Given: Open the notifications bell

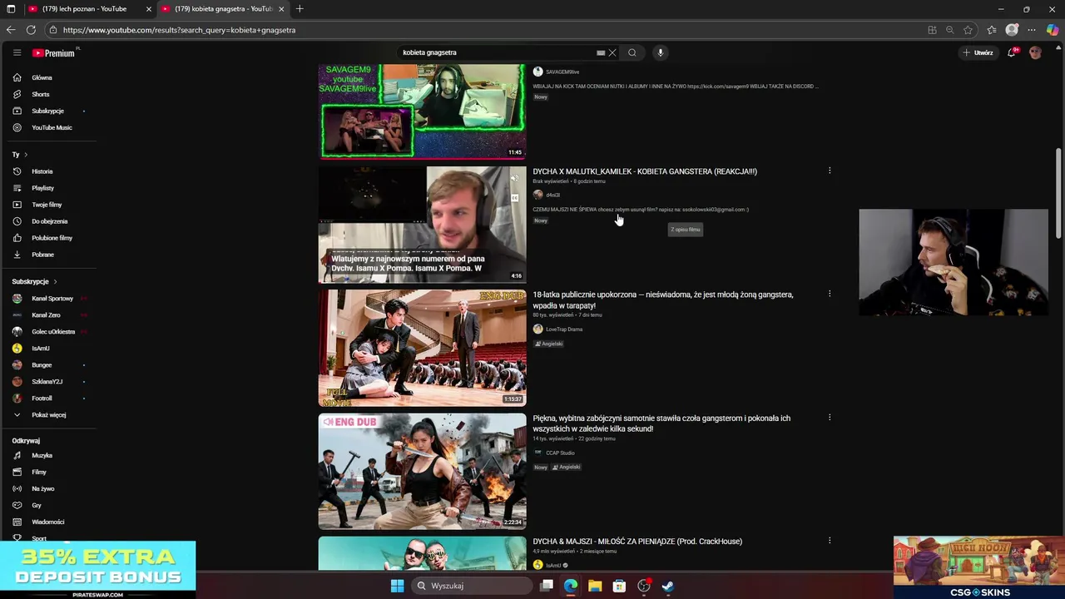Looking at the screenshot, I should point(1012,52).
